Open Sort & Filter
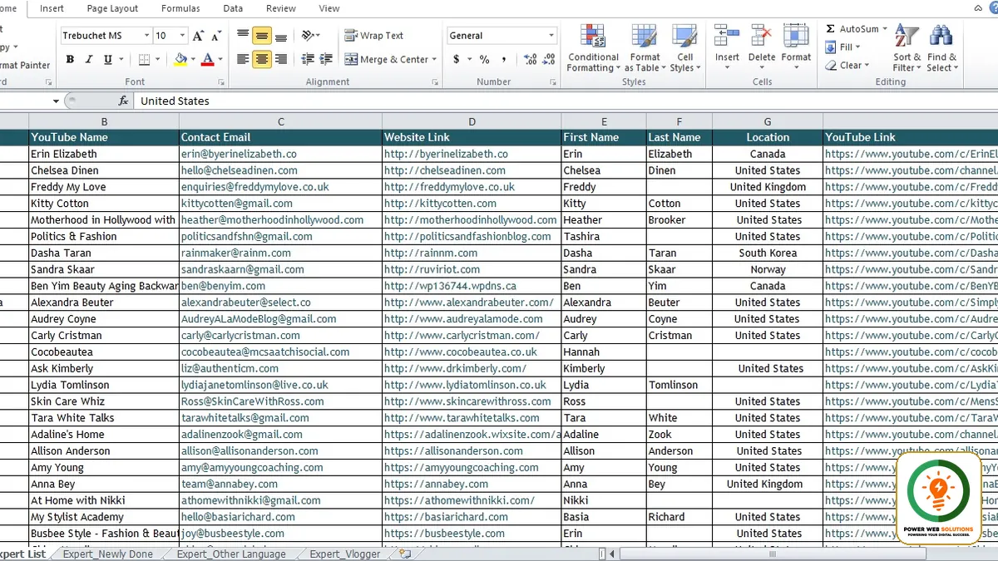 pyautogui.click(x=906, y=48)
